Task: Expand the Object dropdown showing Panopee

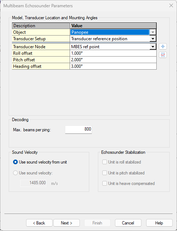Action: 153,32
